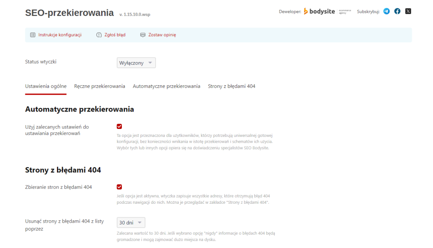This screenshot has width=433, height=248.
Task: Click the SEO-przekierowania page title
Action: (x=69, y=13)
